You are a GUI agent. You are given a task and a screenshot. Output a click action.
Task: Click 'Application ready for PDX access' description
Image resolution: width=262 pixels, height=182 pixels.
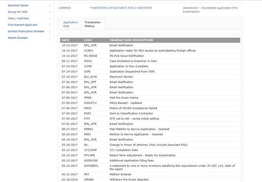point(152,51)
